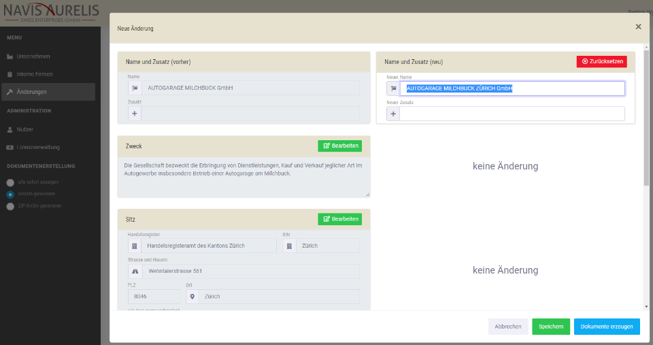Click the dialog's vertical scrollbar
This screenshot has width=653, height=345.
point(646,122)
